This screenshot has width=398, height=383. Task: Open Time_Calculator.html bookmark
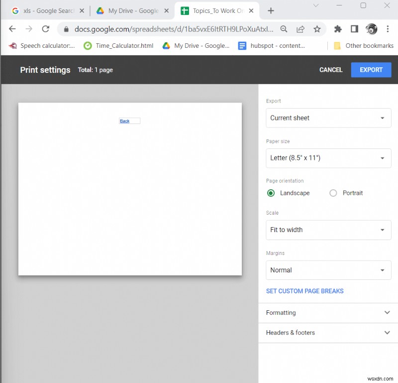coord(118,46)
